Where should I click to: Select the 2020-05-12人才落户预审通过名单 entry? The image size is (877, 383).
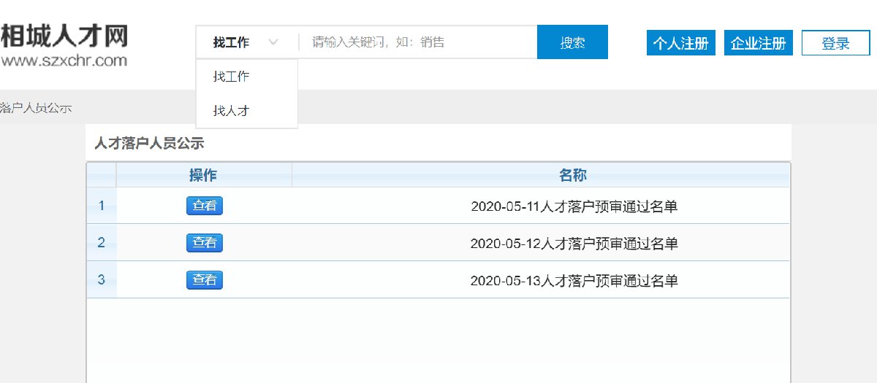click(574, 244)
